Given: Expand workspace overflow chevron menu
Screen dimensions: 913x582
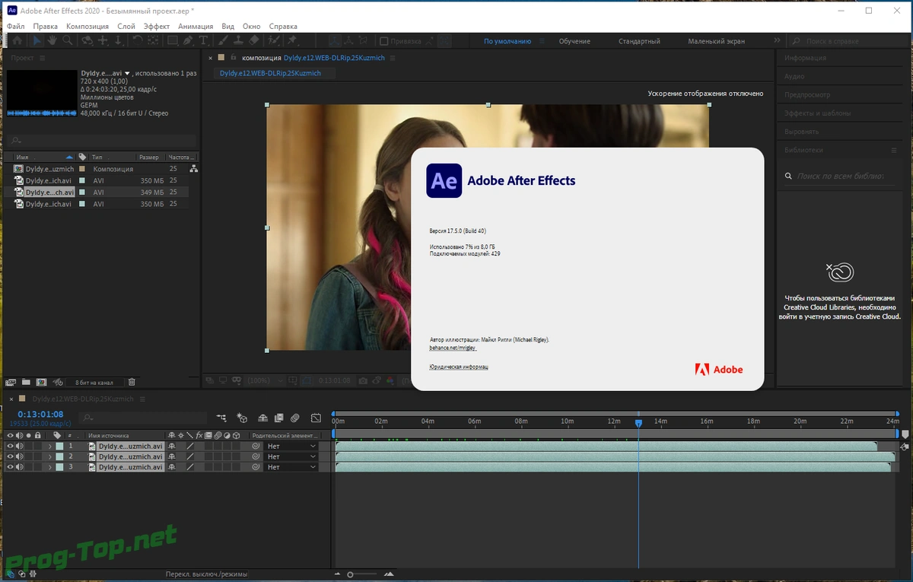Looking at the screenshot, I should coord(777,41).
